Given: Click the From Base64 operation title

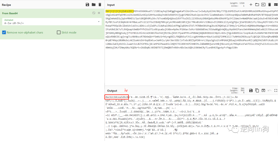Looking at the screenshot, I should (x=10, y=13).
